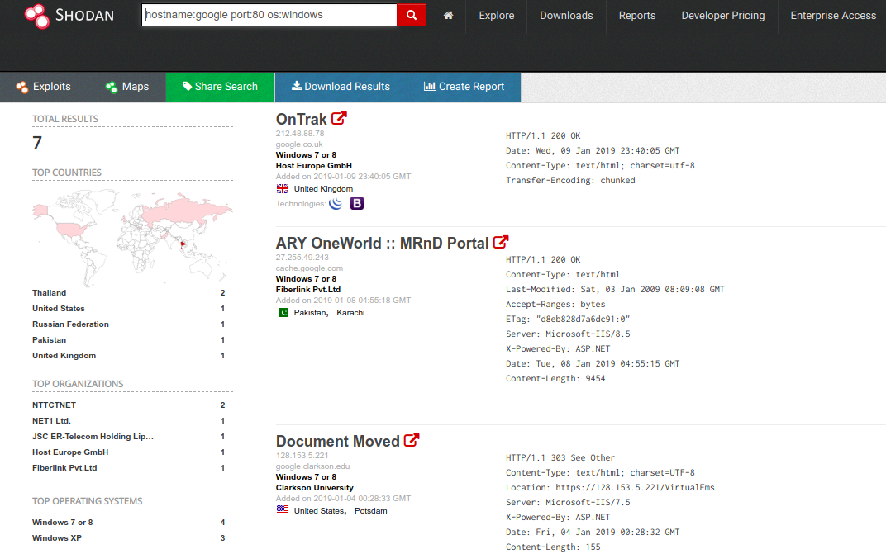The width and height of the screenshot is (886, 554).
Task: Open OnTrak external link icon
Action: [x=339, y=118]
